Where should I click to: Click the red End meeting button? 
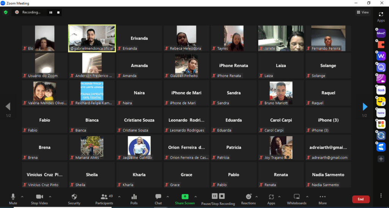(361, 199)
